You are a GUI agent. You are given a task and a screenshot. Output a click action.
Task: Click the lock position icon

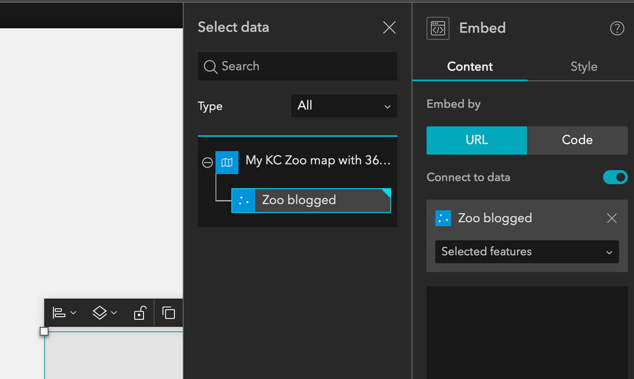(x=140, y=312)
